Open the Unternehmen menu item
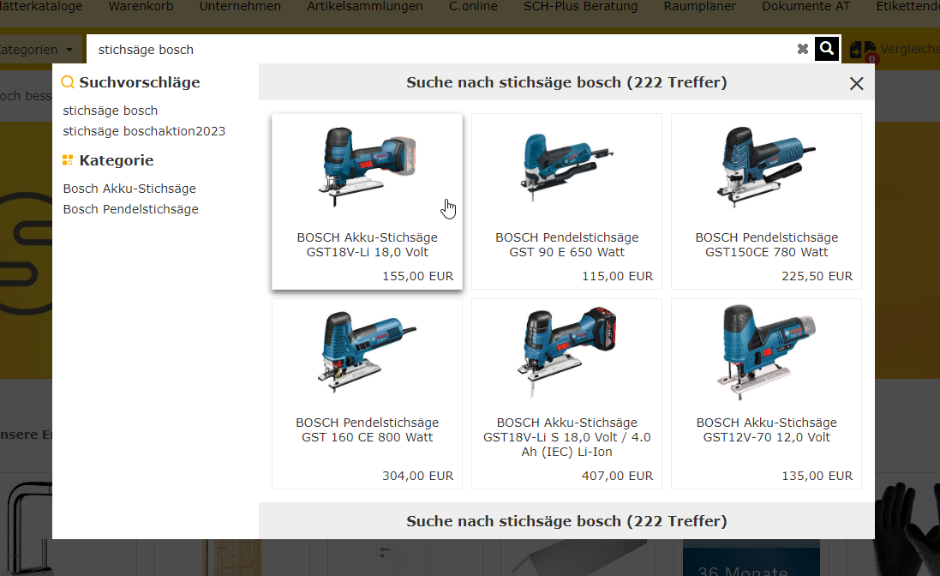 tap(240, 7)
